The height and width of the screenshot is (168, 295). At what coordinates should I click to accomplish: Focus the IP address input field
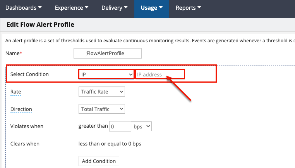pos(160,74)
